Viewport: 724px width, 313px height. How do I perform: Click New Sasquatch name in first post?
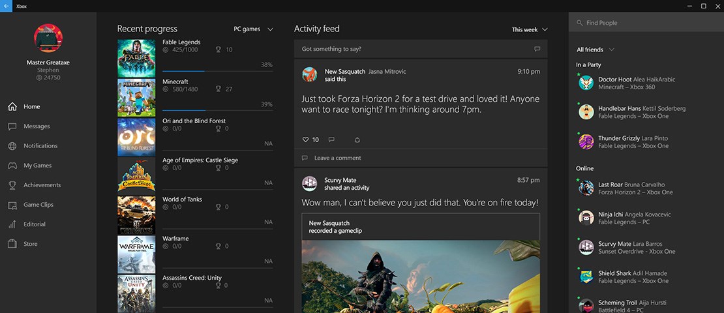(x=345, y=72)
